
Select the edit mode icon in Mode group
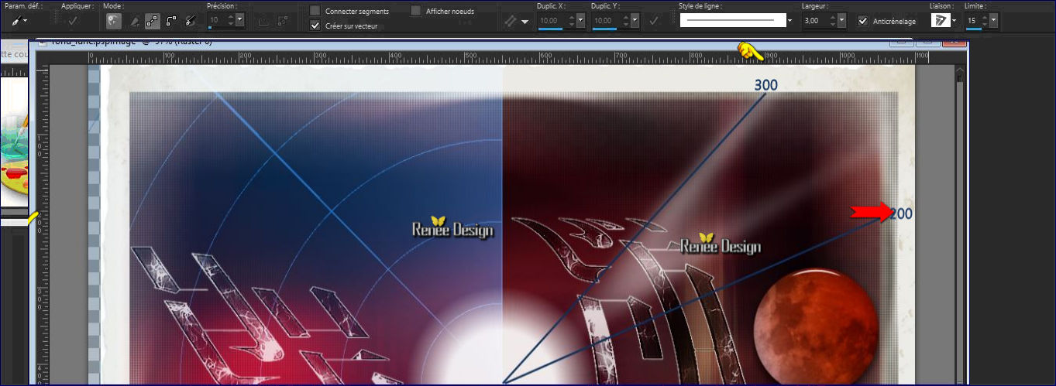113,21
